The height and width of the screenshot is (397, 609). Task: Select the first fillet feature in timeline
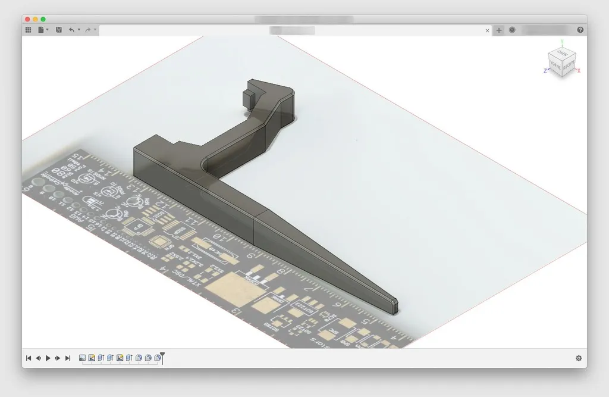[139, 358]
